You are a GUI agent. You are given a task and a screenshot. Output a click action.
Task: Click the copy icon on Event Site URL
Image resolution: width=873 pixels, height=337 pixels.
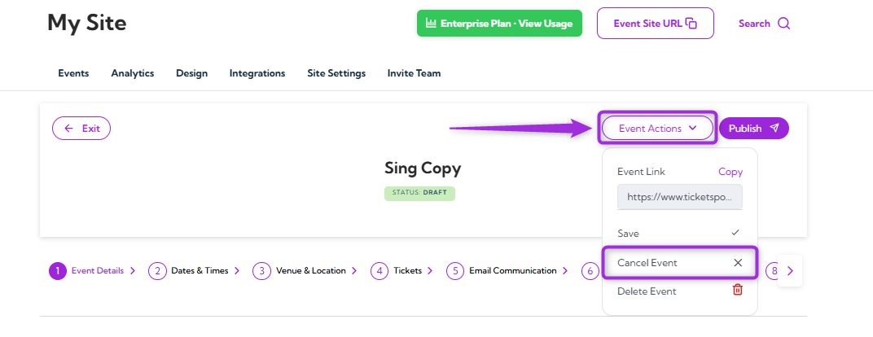click(x=691, y=24)
